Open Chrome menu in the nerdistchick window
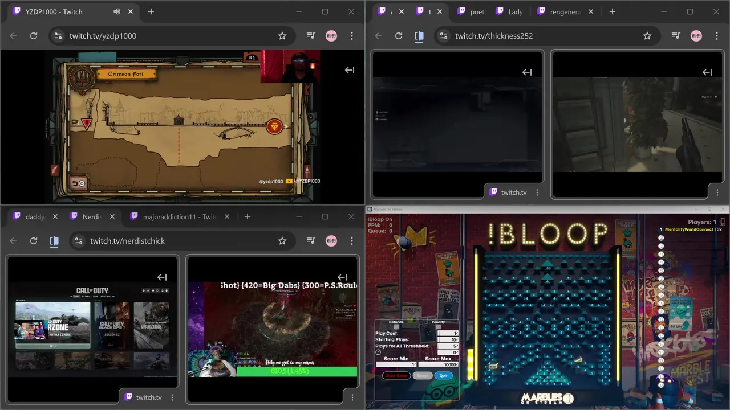The image size is (730, 410). (352, 241)
